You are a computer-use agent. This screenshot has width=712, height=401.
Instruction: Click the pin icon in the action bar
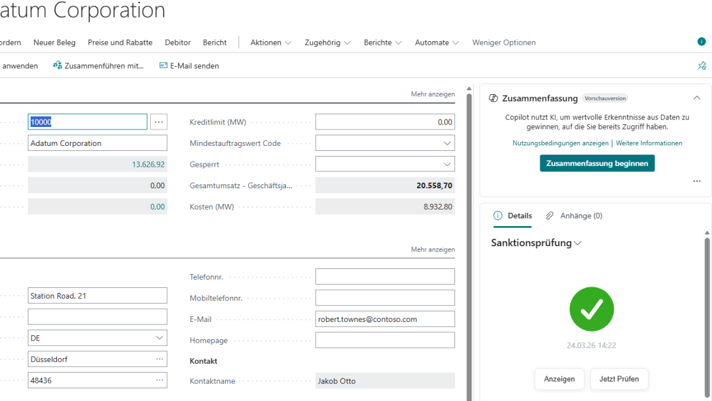point(702,66)
